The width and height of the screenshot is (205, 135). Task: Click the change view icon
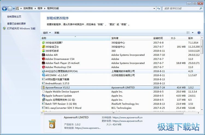(x=188, y=33)
